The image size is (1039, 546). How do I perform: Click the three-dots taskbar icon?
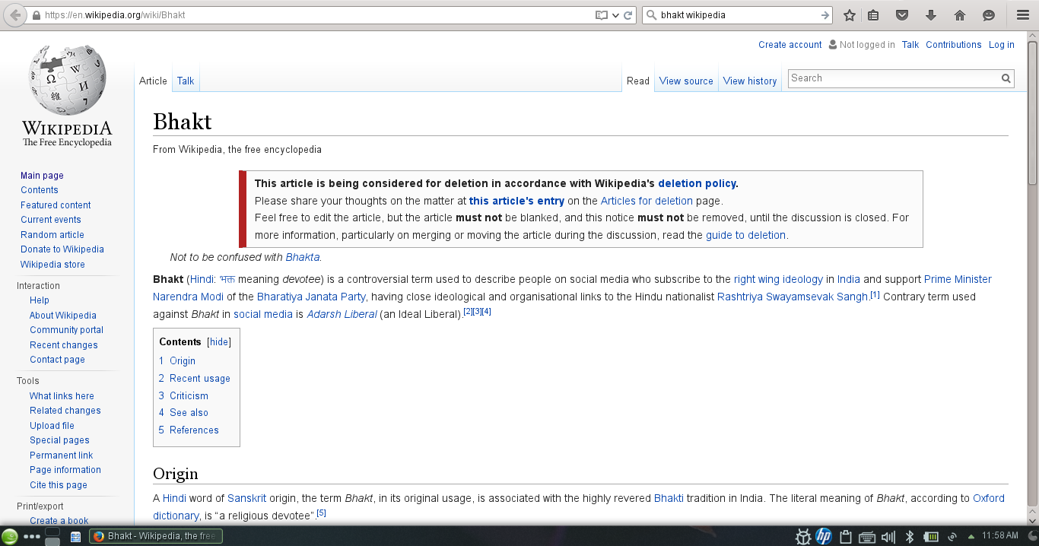click(x=32, y=536)
